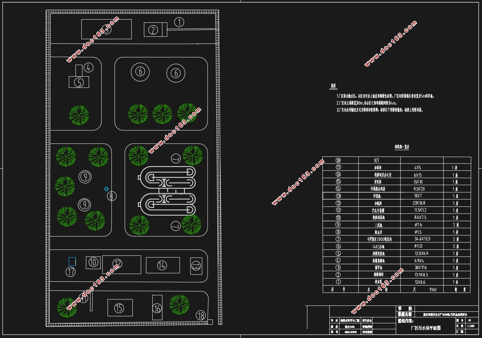Select structure 13 on the site plan
Screen dimensions: 482x338
point(196,266)
